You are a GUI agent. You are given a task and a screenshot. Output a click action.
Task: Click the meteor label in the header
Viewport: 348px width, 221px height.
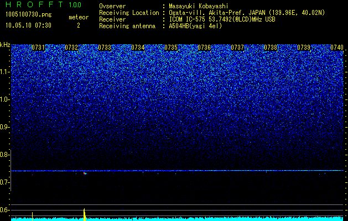(79, 17)
